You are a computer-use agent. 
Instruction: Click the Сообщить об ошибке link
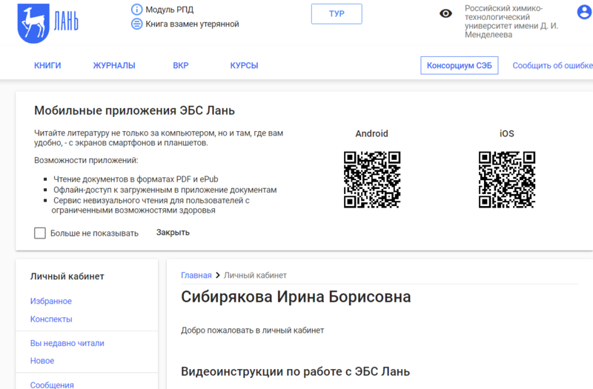click(552, 65)
